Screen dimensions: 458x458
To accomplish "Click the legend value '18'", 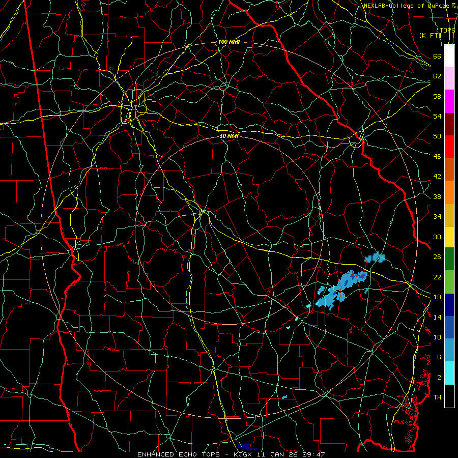I will (x=437, y=297).
